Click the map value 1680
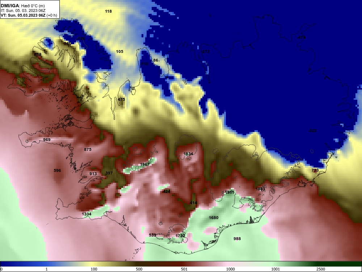The image size is (362, 272). (x=214, y=218)
